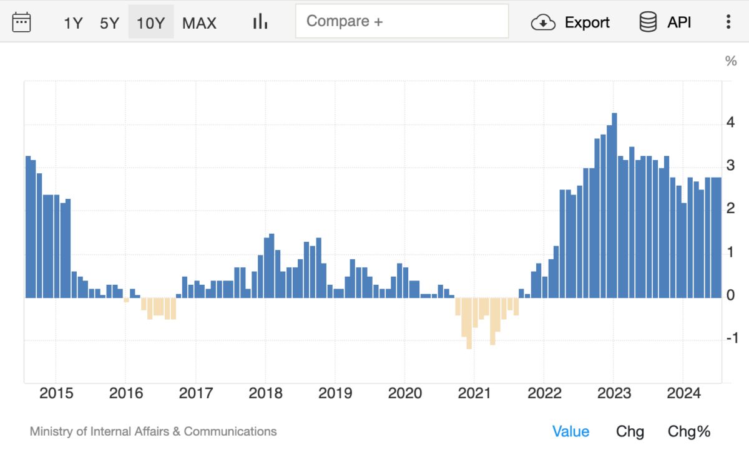Image resolution: width=749 pixels, height=455 pixels.
Task: Click the bar chart style icon
Action: pos(260,21)
